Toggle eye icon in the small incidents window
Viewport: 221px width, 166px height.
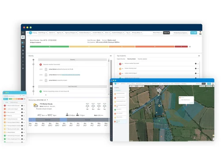pos(24,99)
